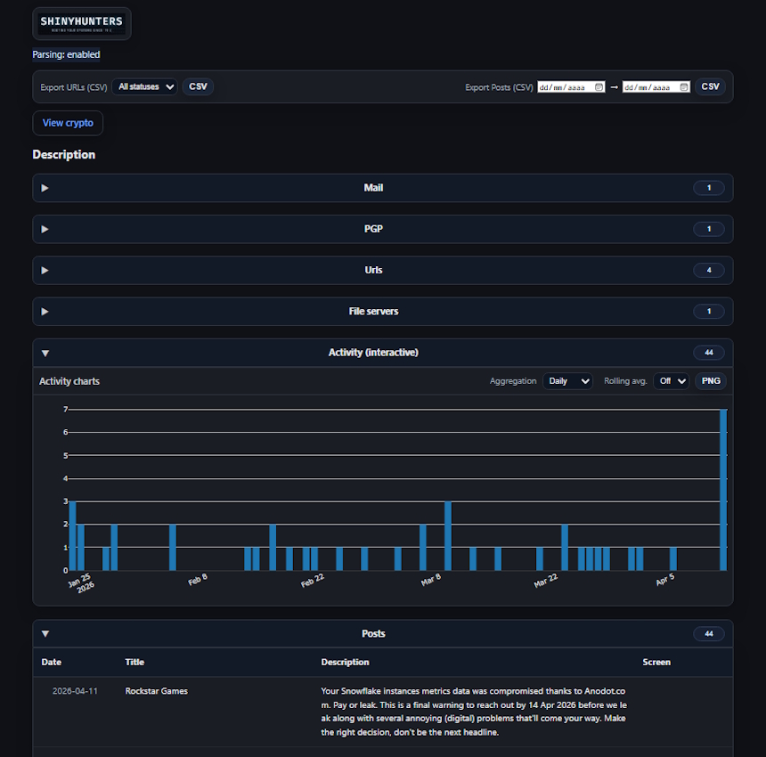Download the chart as PNG
The height and width of the screenshot is (757, 766).
710,380
